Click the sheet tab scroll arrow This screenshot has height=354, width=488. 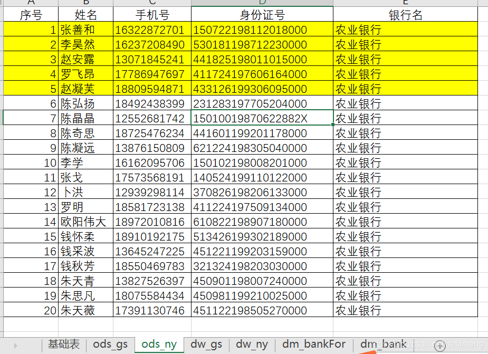tap(15, 345)
